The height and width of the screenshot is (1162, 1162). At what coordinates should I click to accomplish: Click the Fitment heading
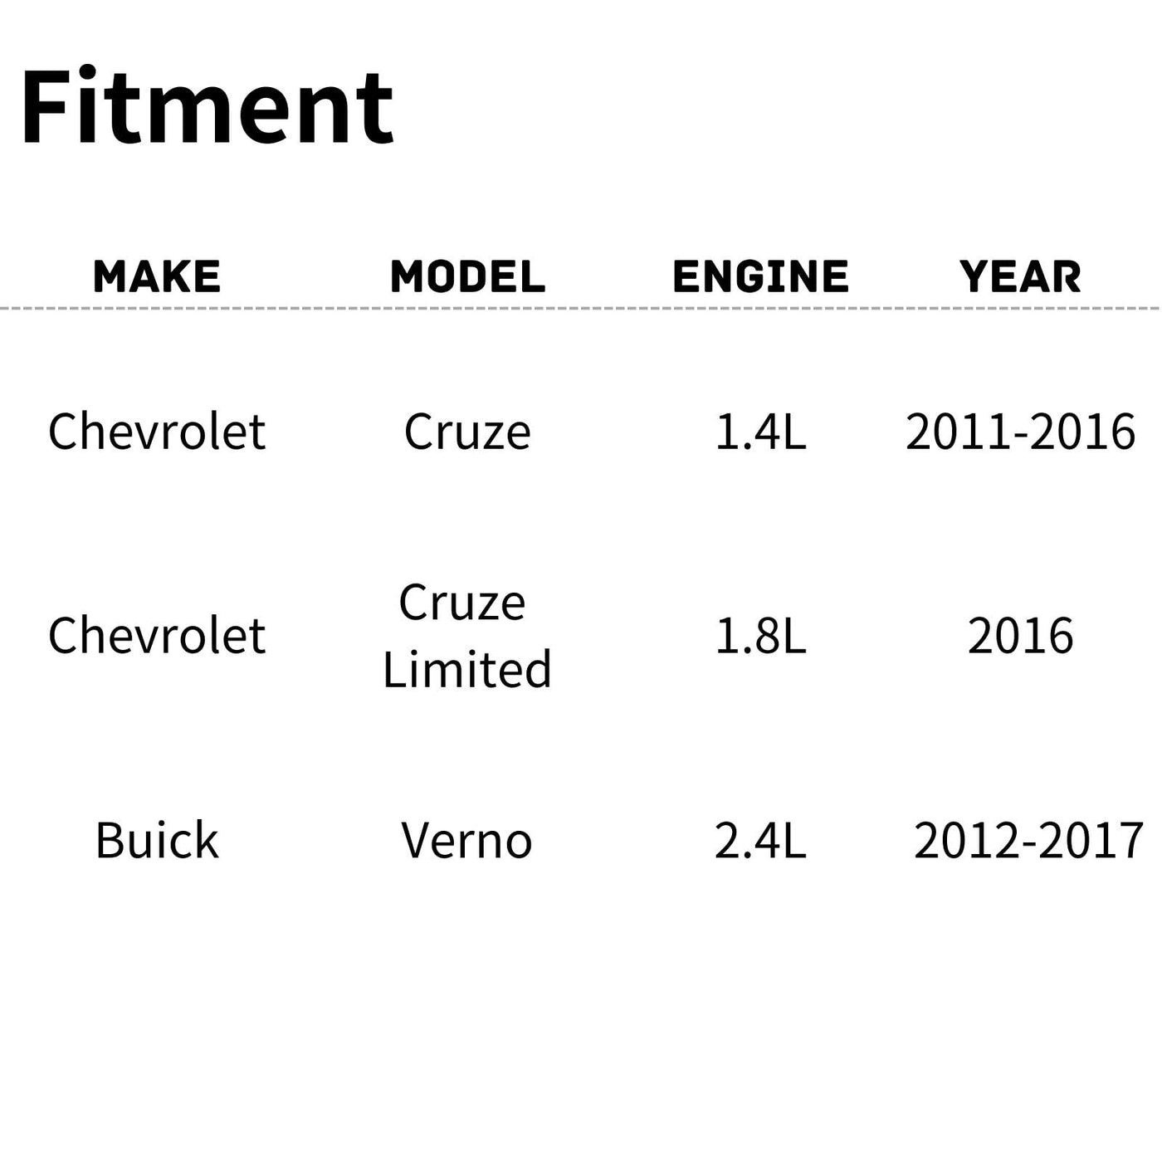[206, 108]
